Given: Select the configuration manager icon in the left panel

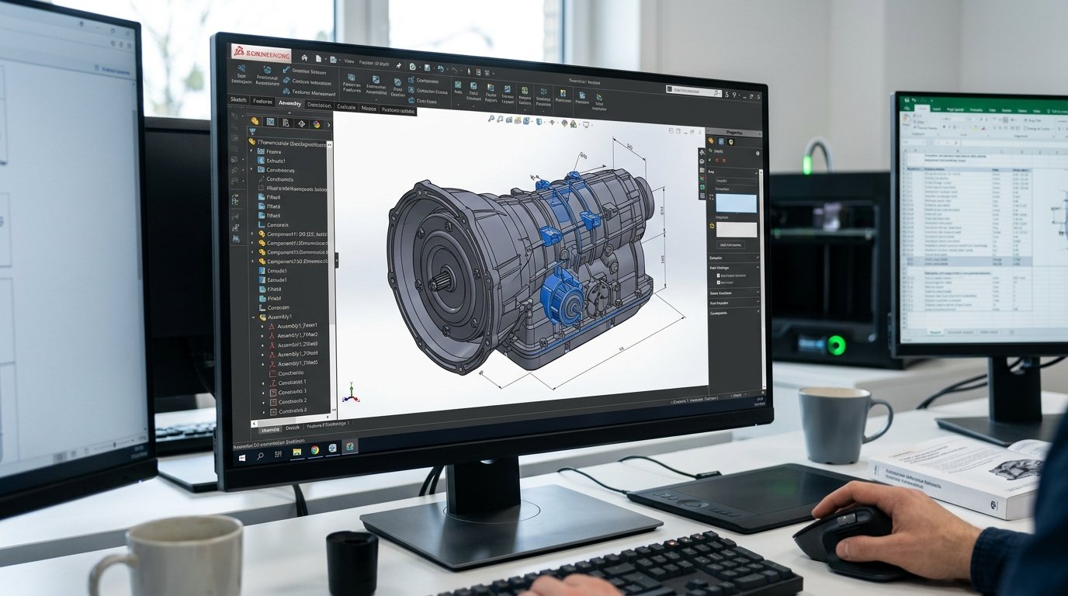Looking at the screenshot, I should tap(286, 123).
